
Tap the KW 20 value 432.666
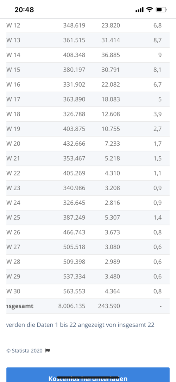point(74,144)
